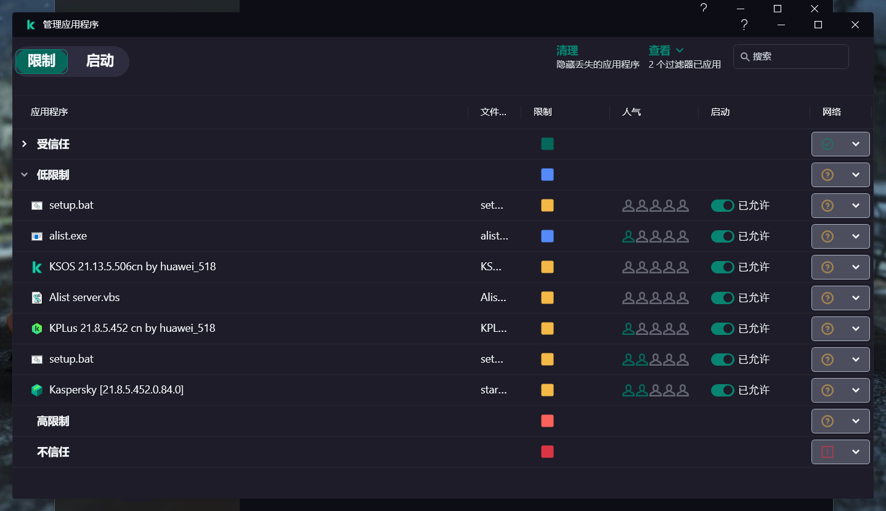Click 隐藏丢失的应用程序 option
This screenshot has height=511, width=886.
598,64
